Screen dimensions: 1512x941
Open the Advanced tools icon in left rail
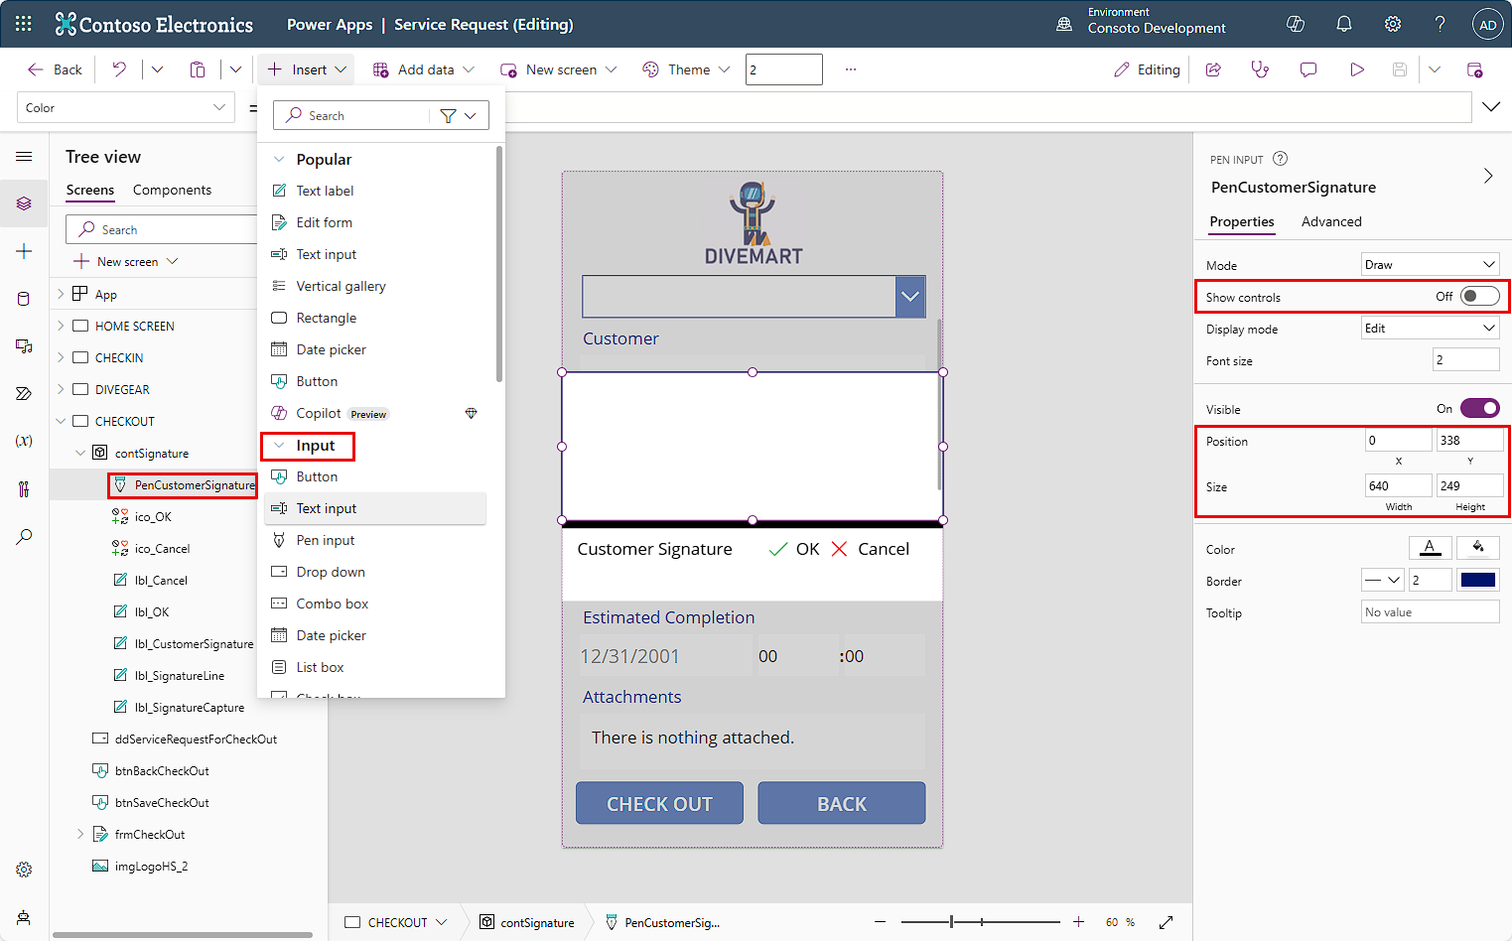tap(24, 488)
